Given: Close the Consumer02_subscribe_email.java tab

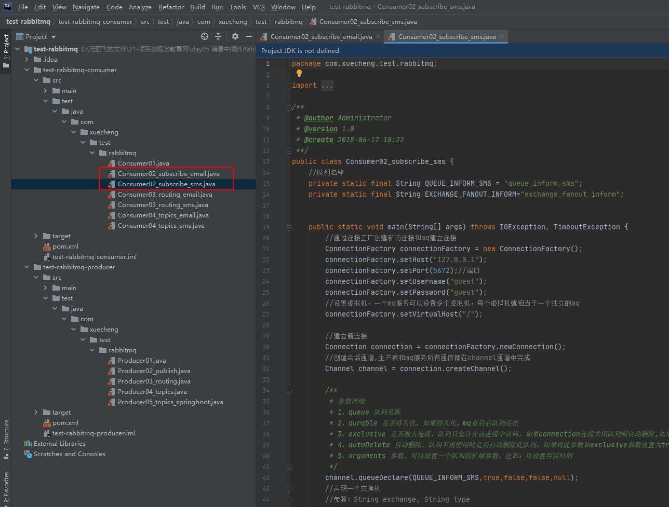Looking at the screenshot, I should (x=378, y=37).
